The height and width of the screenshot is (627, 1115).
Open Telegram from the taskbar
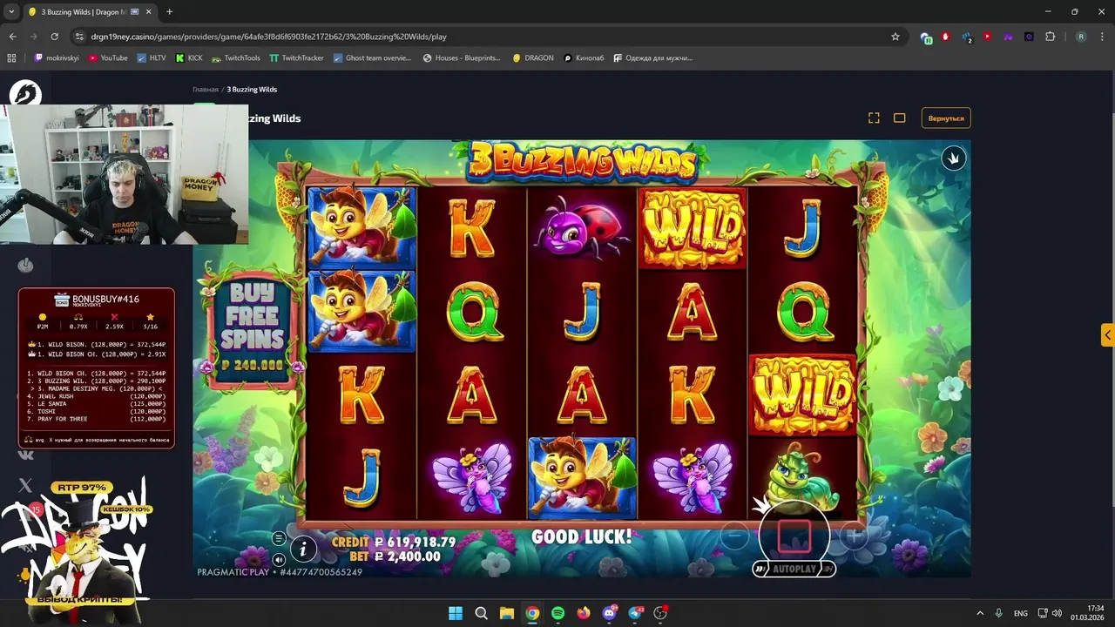(x=635, y=613)
